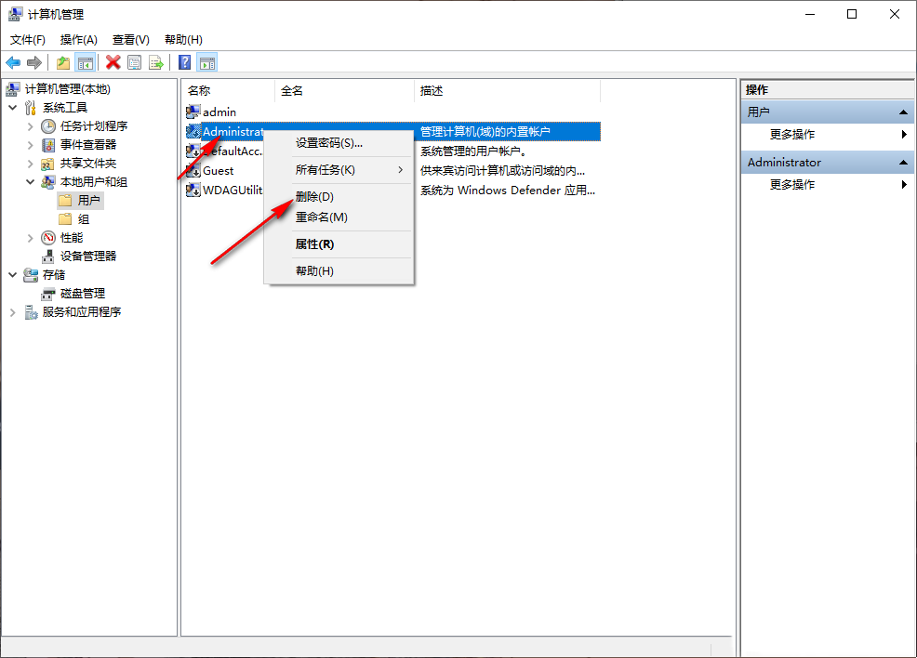Toggle the Show/Hide action pane icon
This screenshot has height=658, width=917.
point(207,62)
